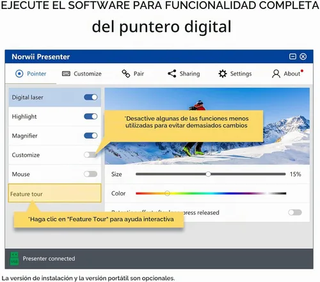Open the Pair tab label
The image size is (320, 282).
click(139, 74)
